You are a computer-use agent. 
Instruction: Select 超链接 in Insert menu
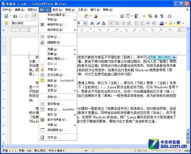click(58, 42)
